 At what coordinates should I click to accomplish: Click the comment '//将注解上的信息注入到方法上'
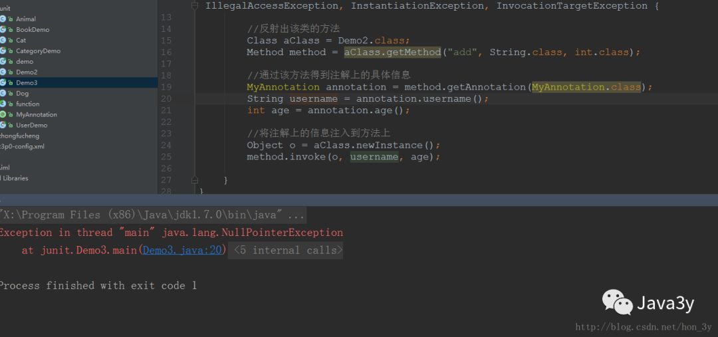tap(318, 133)
